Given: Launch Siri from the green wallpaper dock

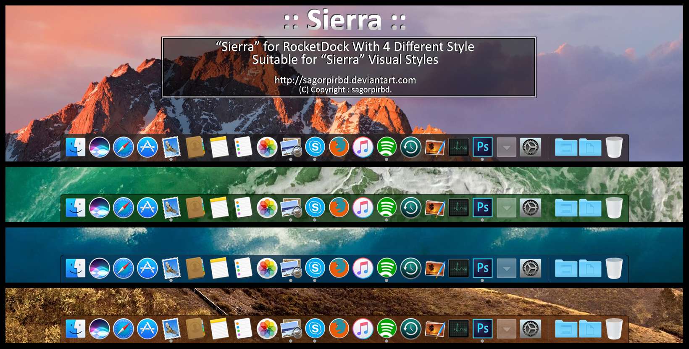Looking at the screenshot, I should [100, 208].
